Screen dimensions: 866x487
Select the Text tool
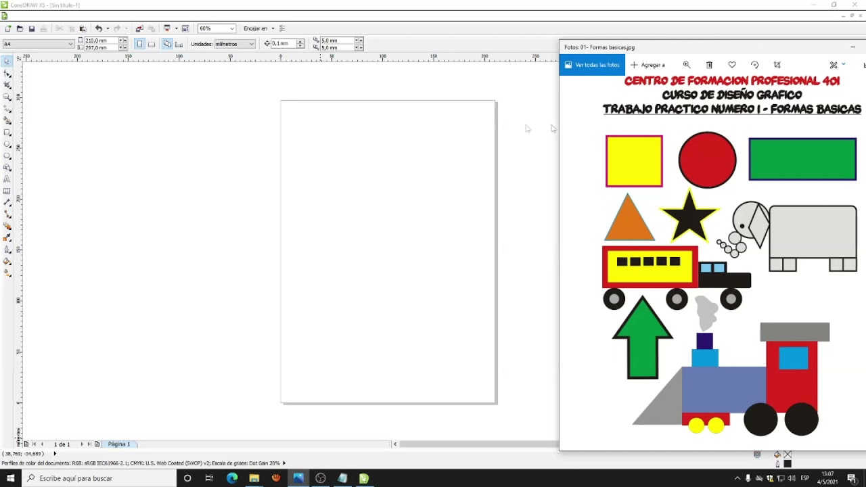coord(7,179)
